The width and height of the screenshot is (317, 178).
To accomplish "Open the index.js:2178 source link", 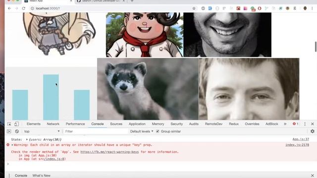I will coord(297,145).
